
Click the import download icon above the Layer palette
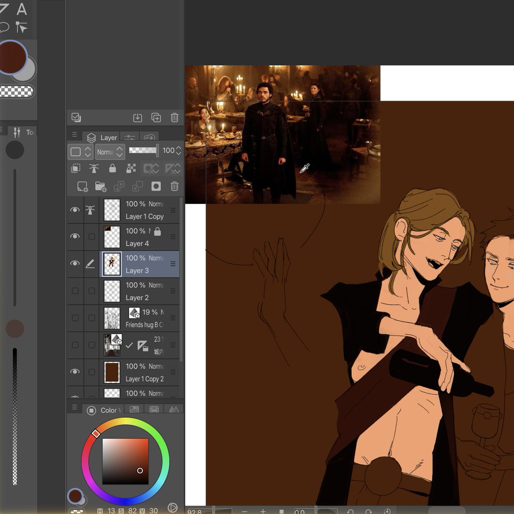[137, 117]
